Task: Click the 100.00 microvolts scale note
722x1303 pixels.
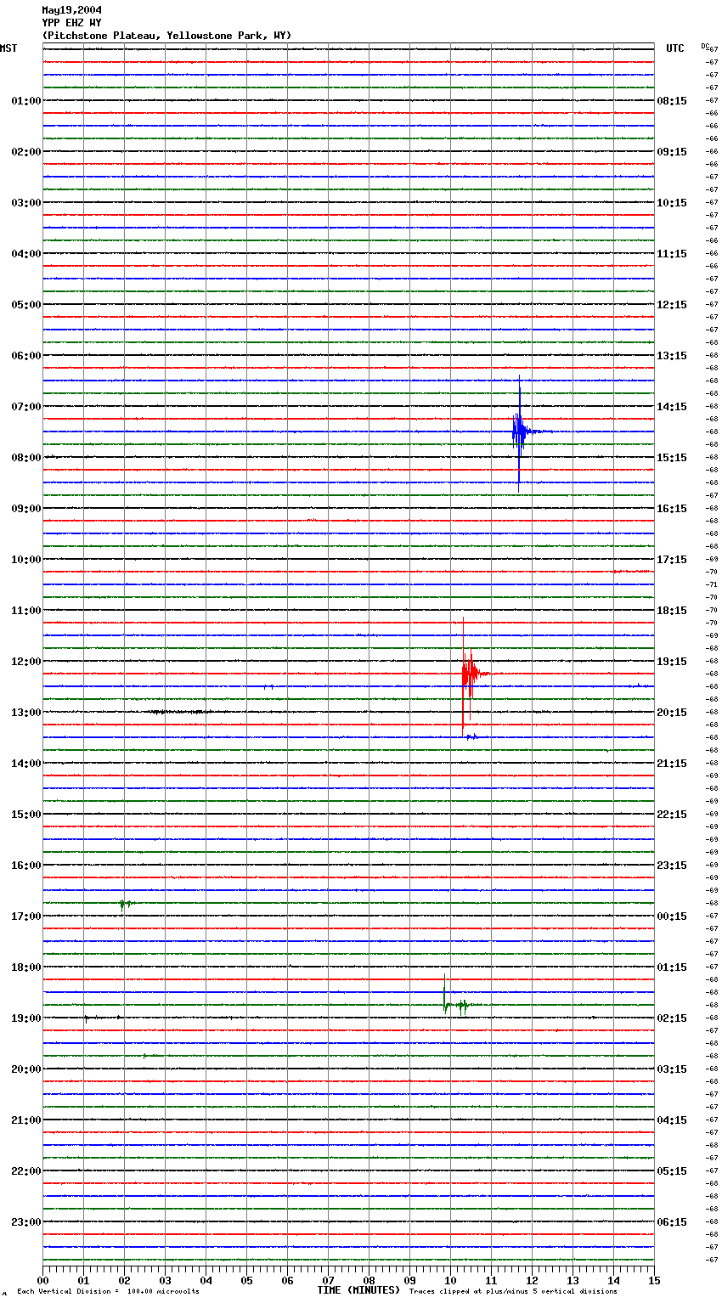Action: click(108, 1292)
